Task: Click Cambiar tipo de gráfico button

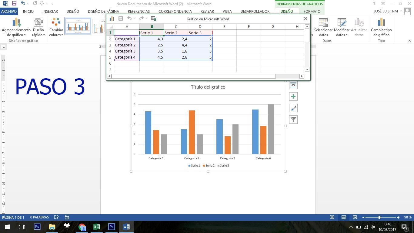Action: [381, 27]
